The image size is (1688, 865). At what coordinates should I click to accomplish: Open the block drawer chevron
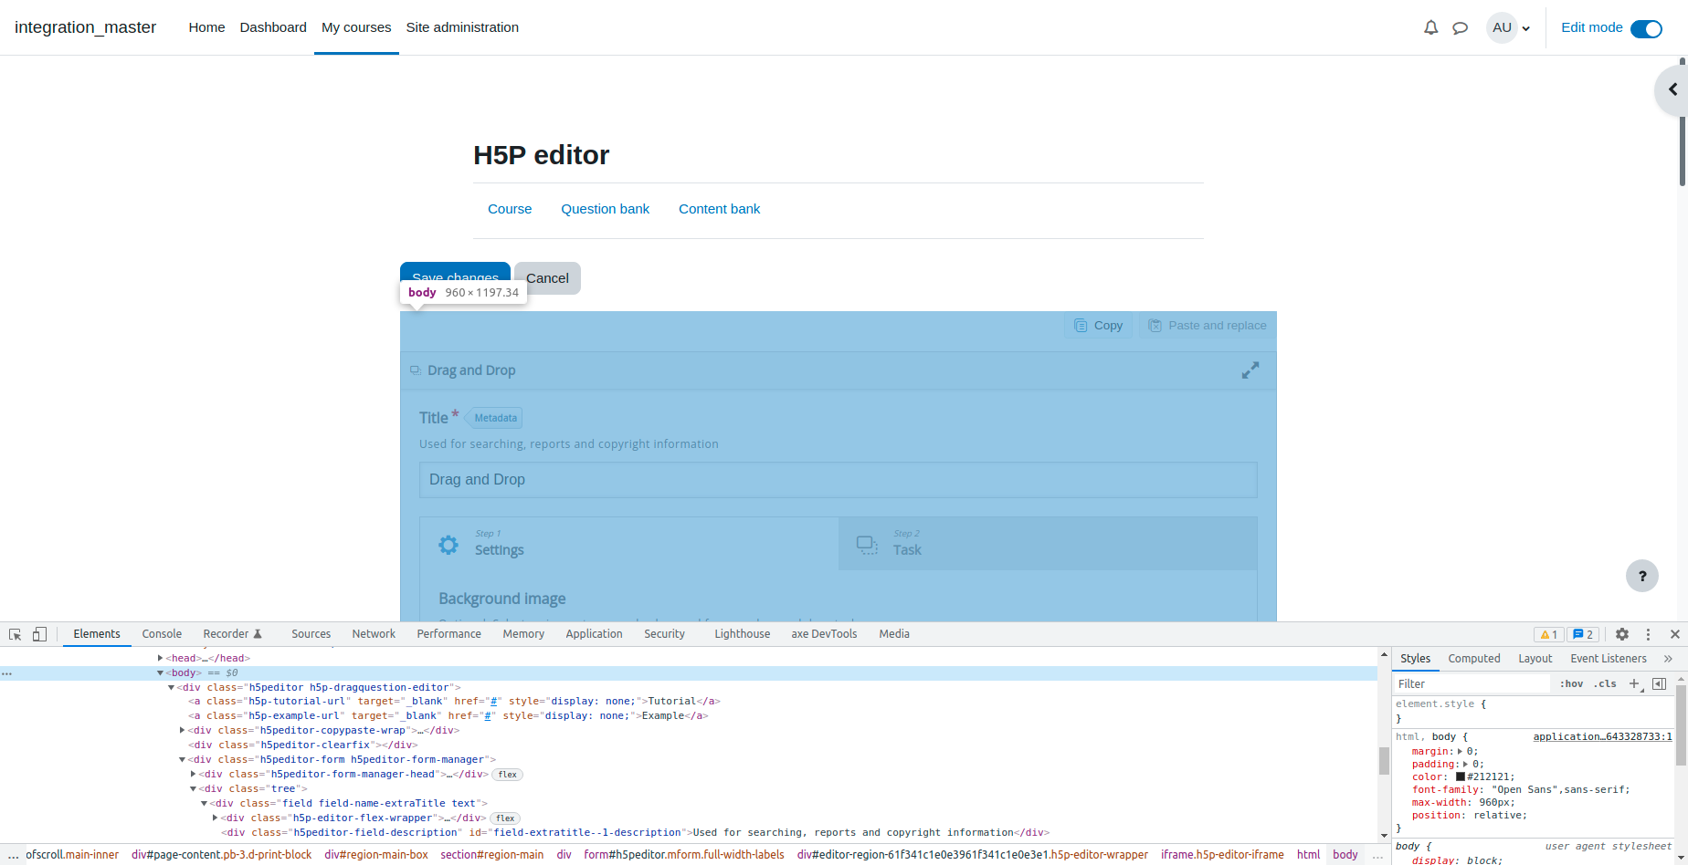[x=1673, y=89]
